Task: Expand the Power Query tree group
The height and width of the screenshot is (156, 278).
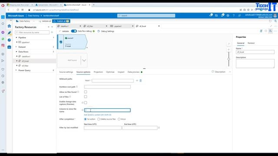Action: click(17, 70)
